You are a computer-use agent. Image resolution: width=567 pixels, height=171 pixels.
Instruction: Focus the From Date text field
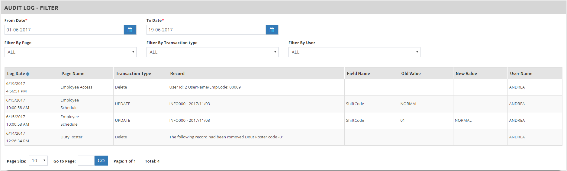coord(64,30)
